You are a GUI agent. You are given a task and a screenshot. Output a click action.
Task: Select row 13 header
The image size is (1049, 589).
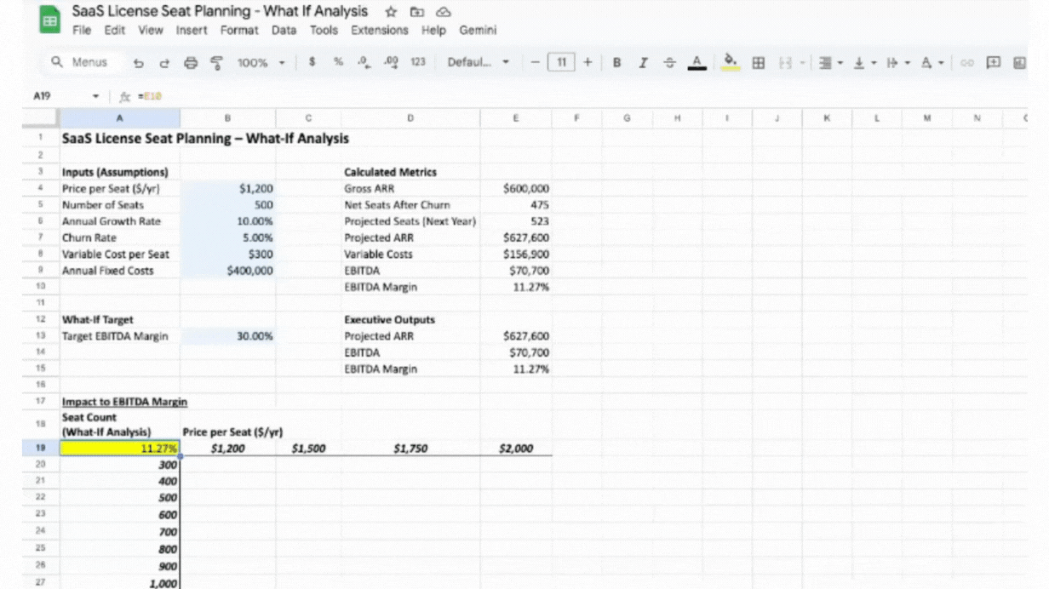click(x=40, y=335)
